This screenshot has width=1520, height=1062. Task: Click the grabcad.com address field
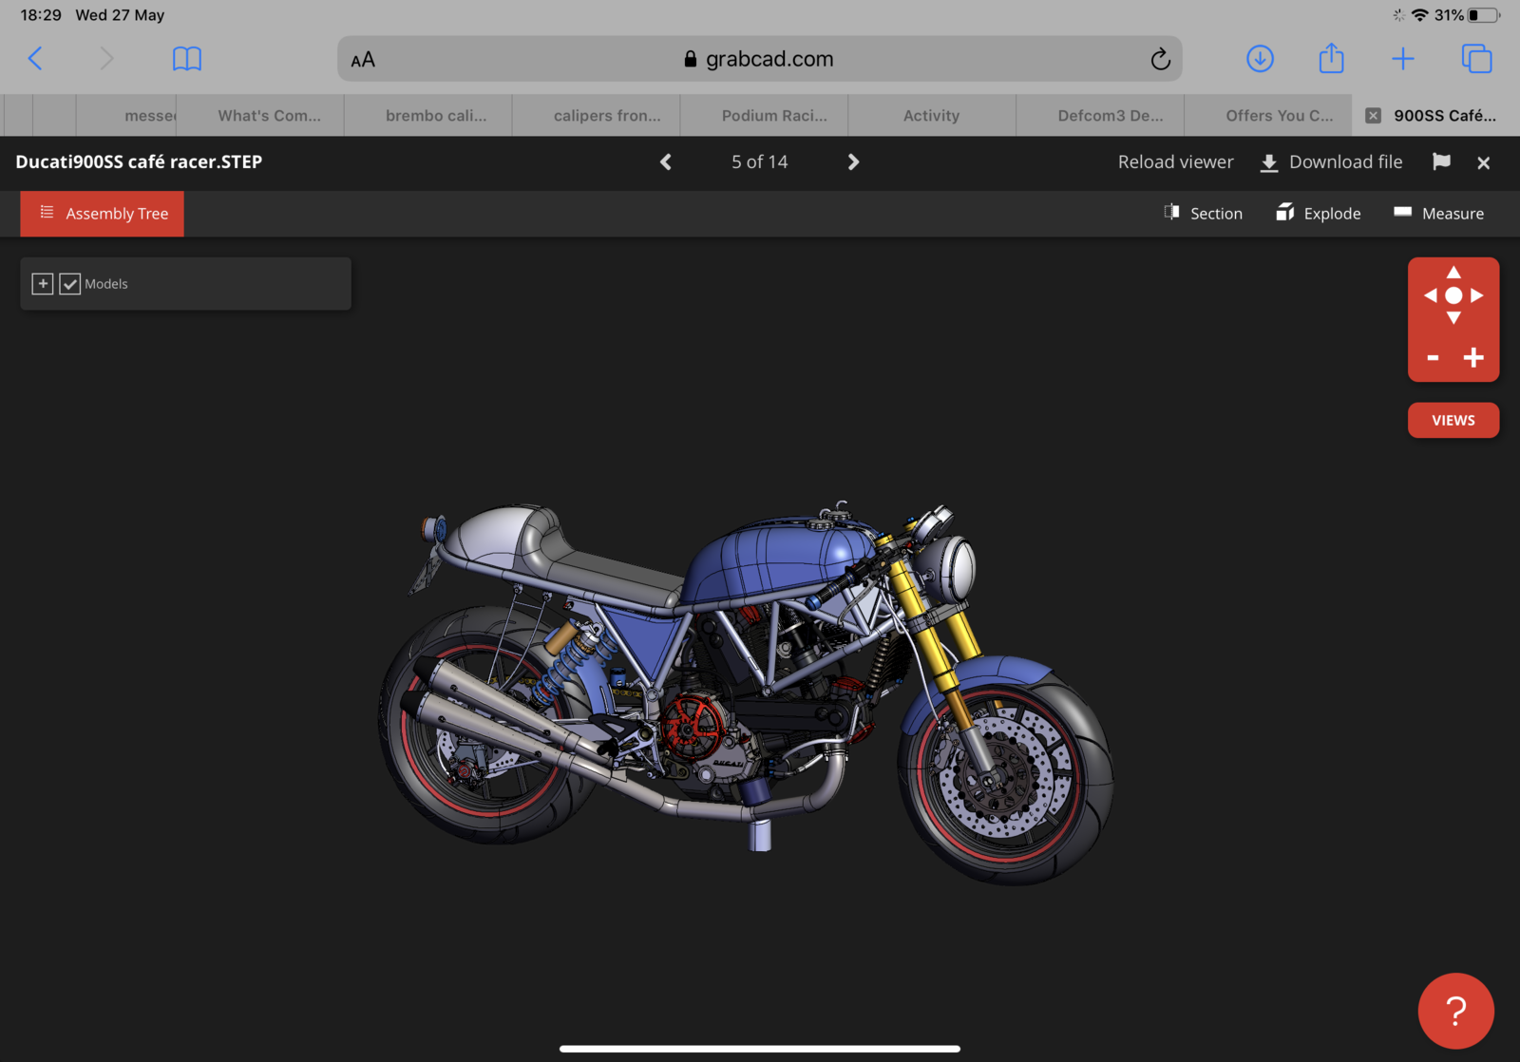point(759,59)
